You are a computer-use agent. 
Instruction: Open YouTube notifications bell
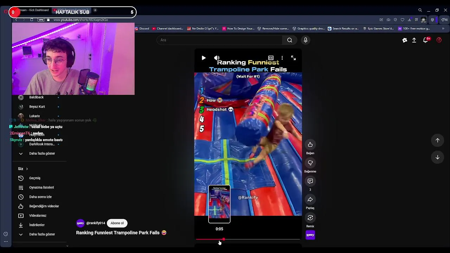pos(426,40)
